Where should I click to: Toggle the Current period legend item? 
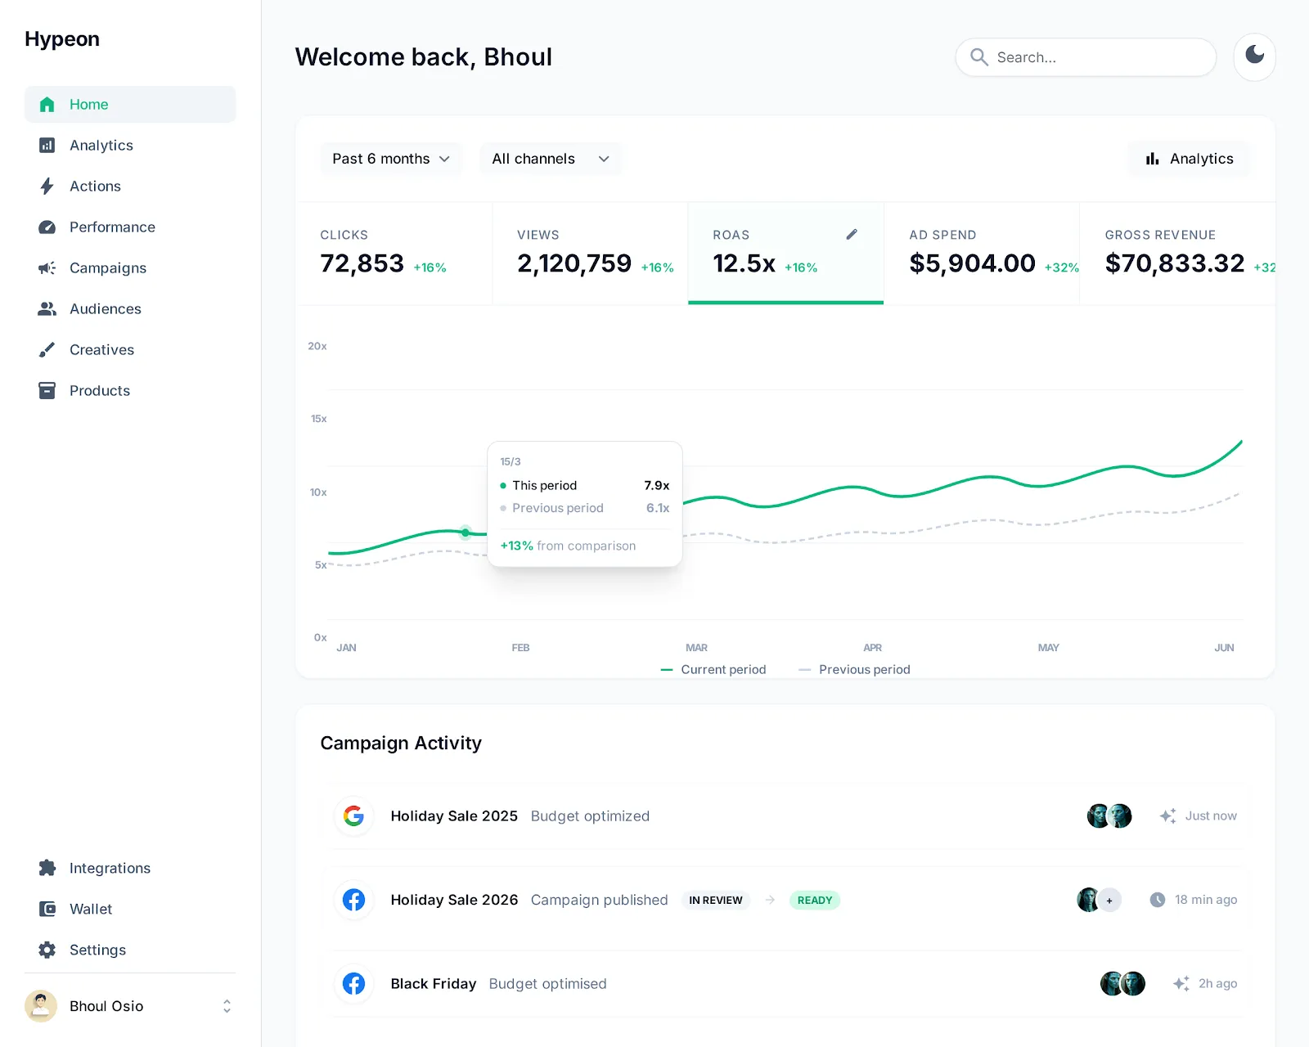(x=714, y=669)
